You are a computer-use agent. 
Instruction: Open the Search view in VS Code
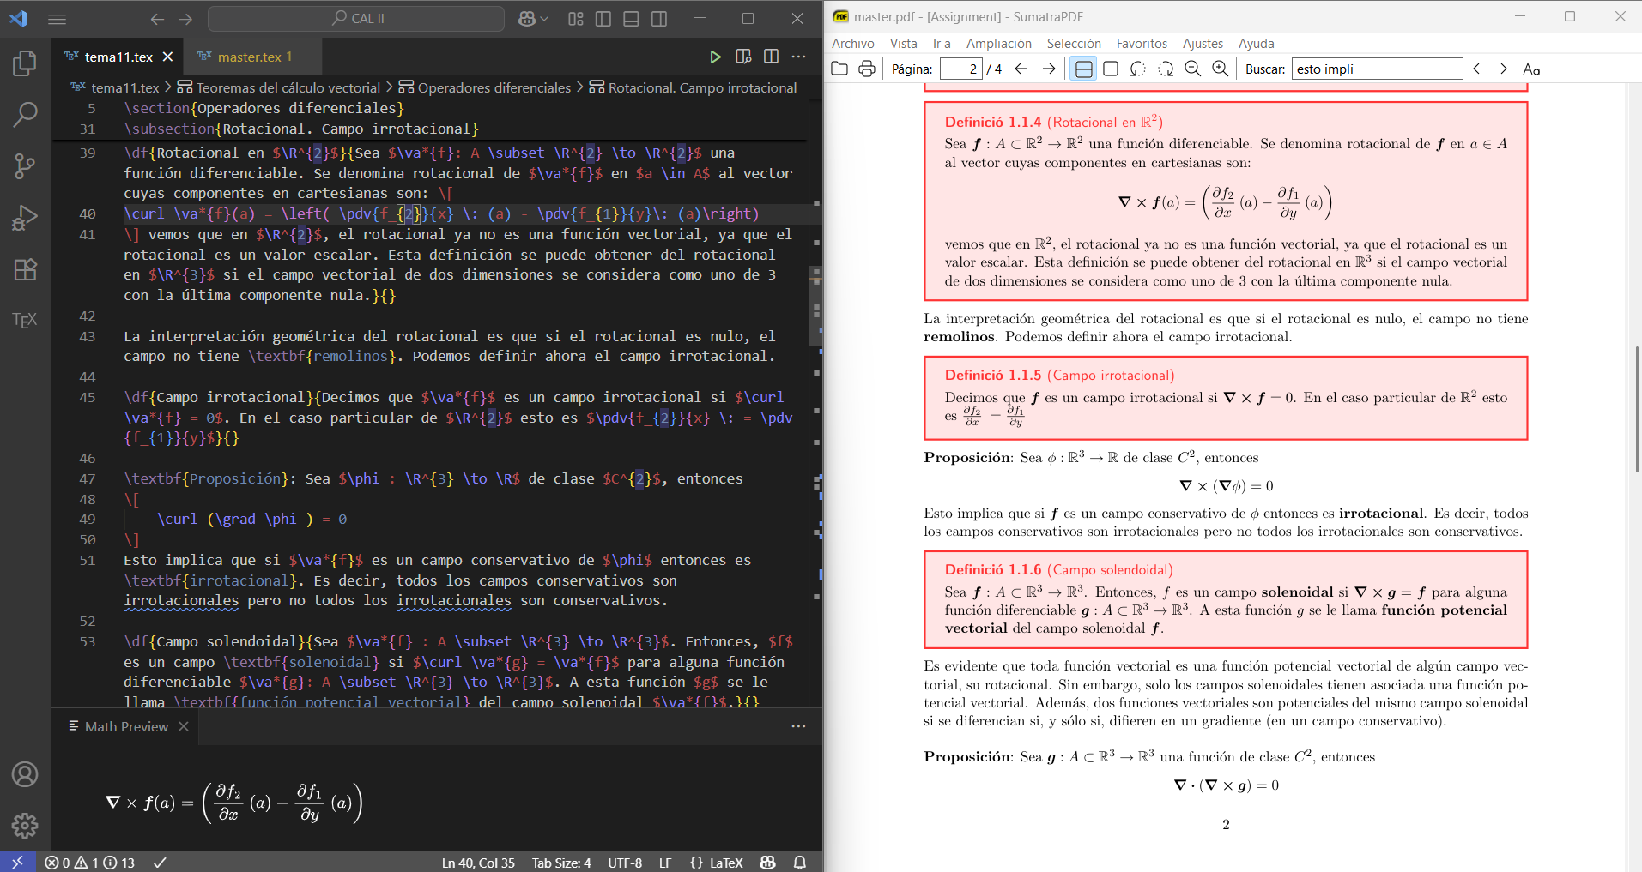click(x=25, y=114)
